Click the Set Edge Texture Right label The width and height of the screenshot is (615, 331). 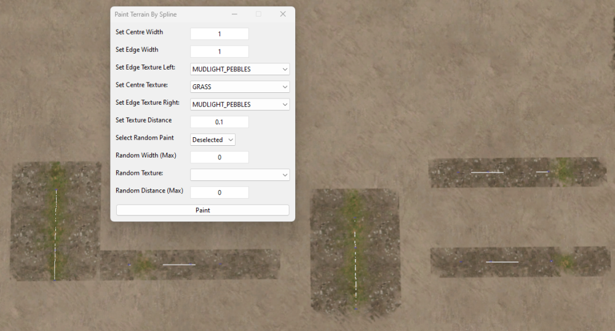(x=148, y=102)
